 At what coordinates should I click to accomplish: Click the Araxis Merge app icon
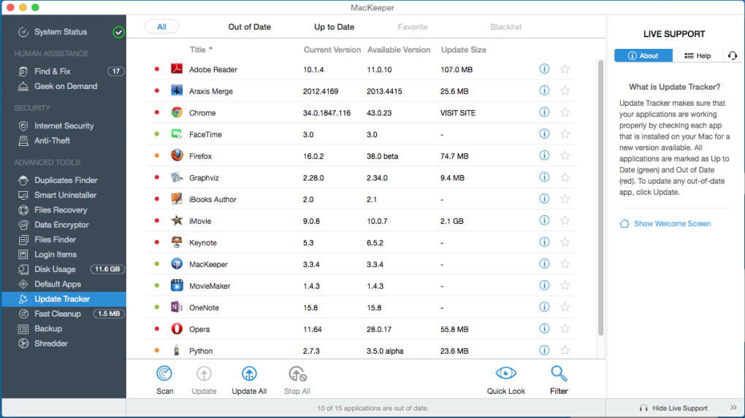click(177, 90)
